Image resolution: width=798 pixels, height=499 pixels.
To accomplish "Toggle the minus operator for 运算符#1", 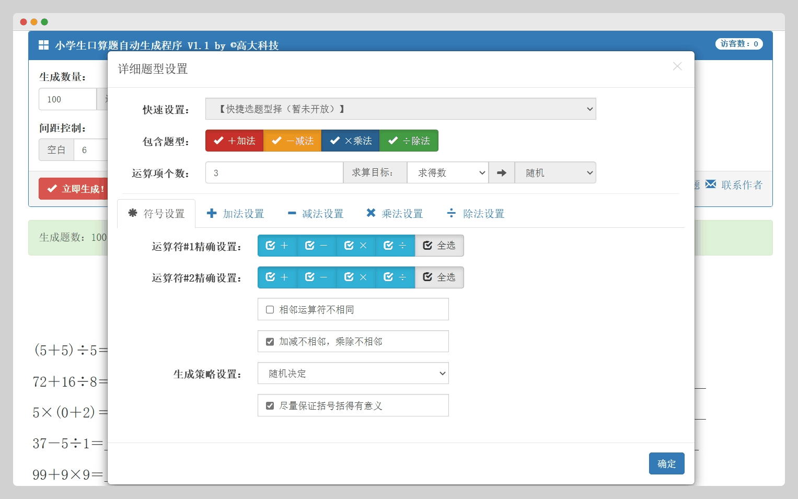I will click(x=316, y=246).
